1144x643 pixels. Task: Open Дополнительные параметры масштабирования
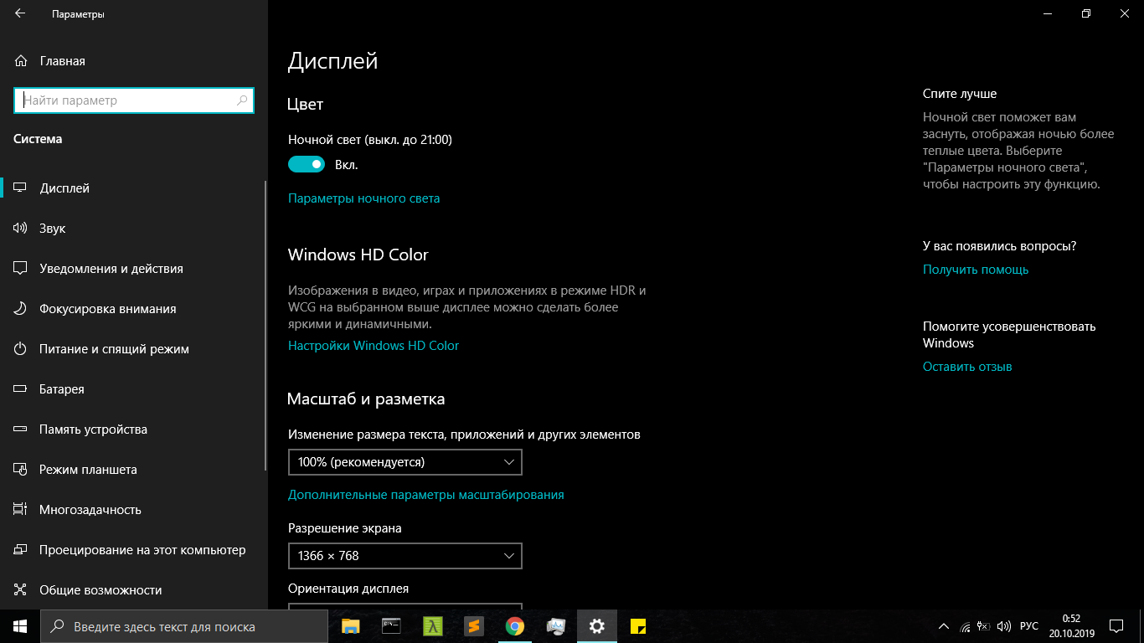tap(426, 495)
